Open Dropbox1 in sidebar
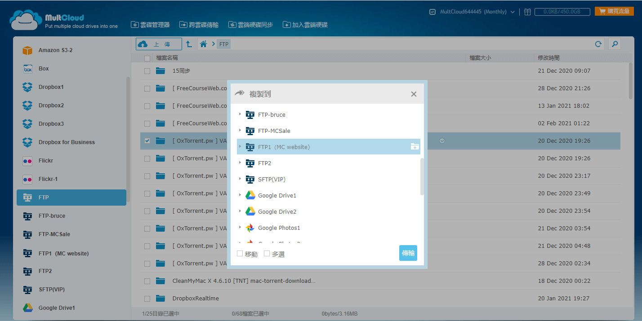The height and width of the screenshot is (321, 642). pos(71,87)
